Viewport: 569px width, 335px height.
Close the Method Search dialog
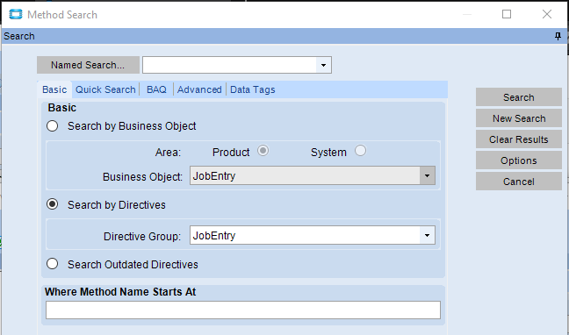coord(547,14)
